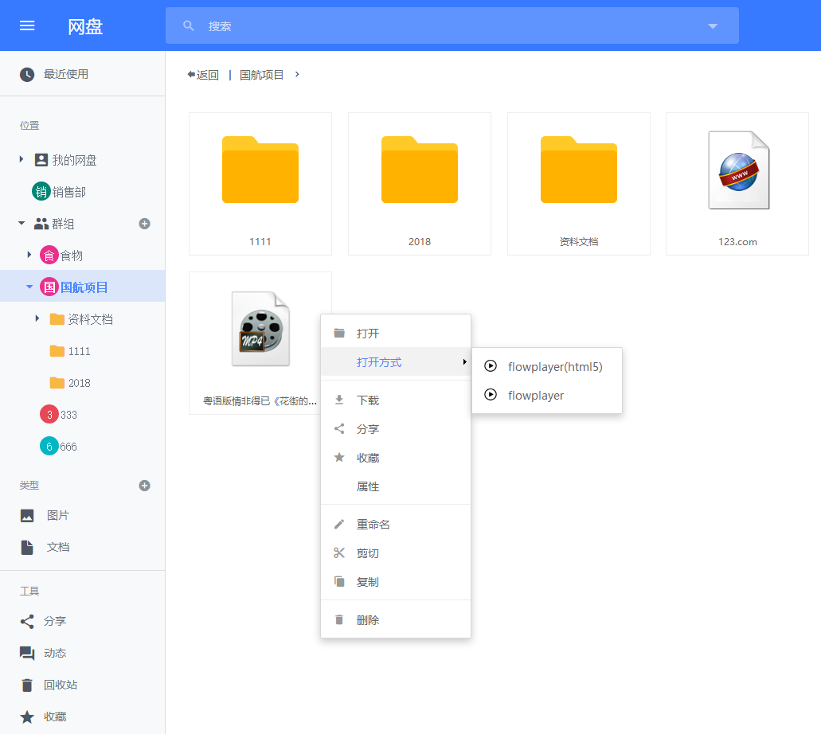The height and width of the screenshot is (734, 821).
Task: Choose 打开 in the context menu
Action: (x=396, y=334)
